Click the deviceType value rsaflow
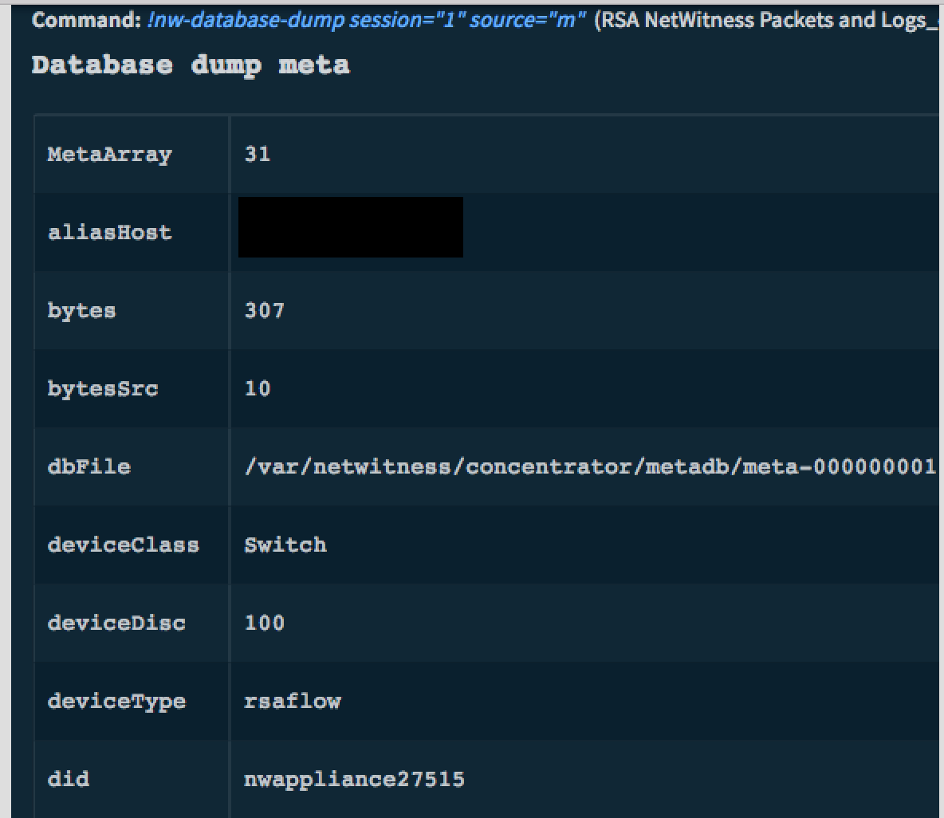 tap(293, 701)
